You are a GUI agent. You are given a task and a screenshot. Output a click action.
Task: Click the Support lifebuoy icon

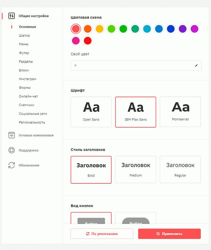11,150
